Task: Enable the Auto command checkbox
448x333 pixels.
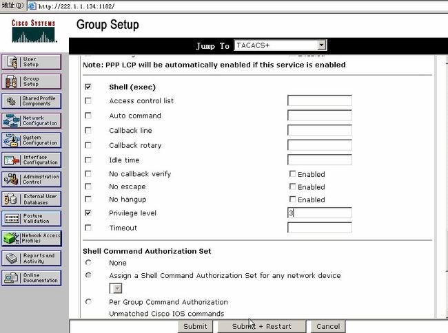Action: click(88, 116)
